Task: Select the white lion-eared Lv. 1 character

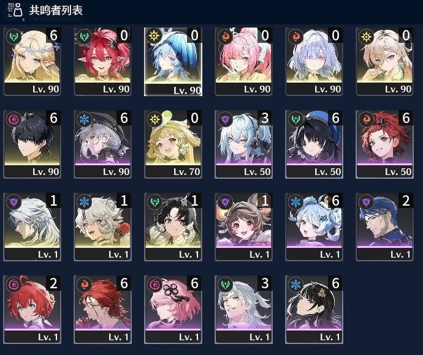Action: 102,227
